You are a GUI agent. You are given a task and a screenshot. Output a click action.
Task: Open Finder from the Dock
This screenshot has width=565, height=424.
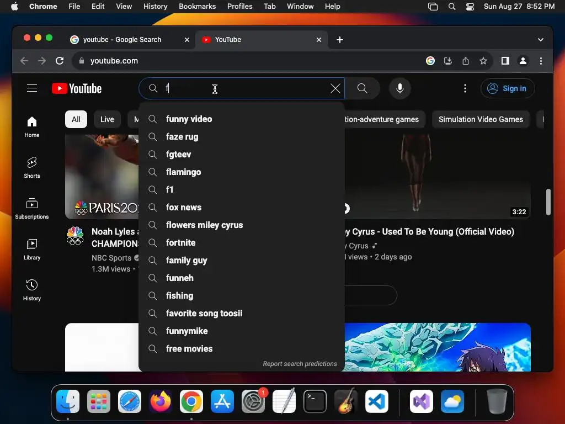pyautogui.click(x=68, y=401)
